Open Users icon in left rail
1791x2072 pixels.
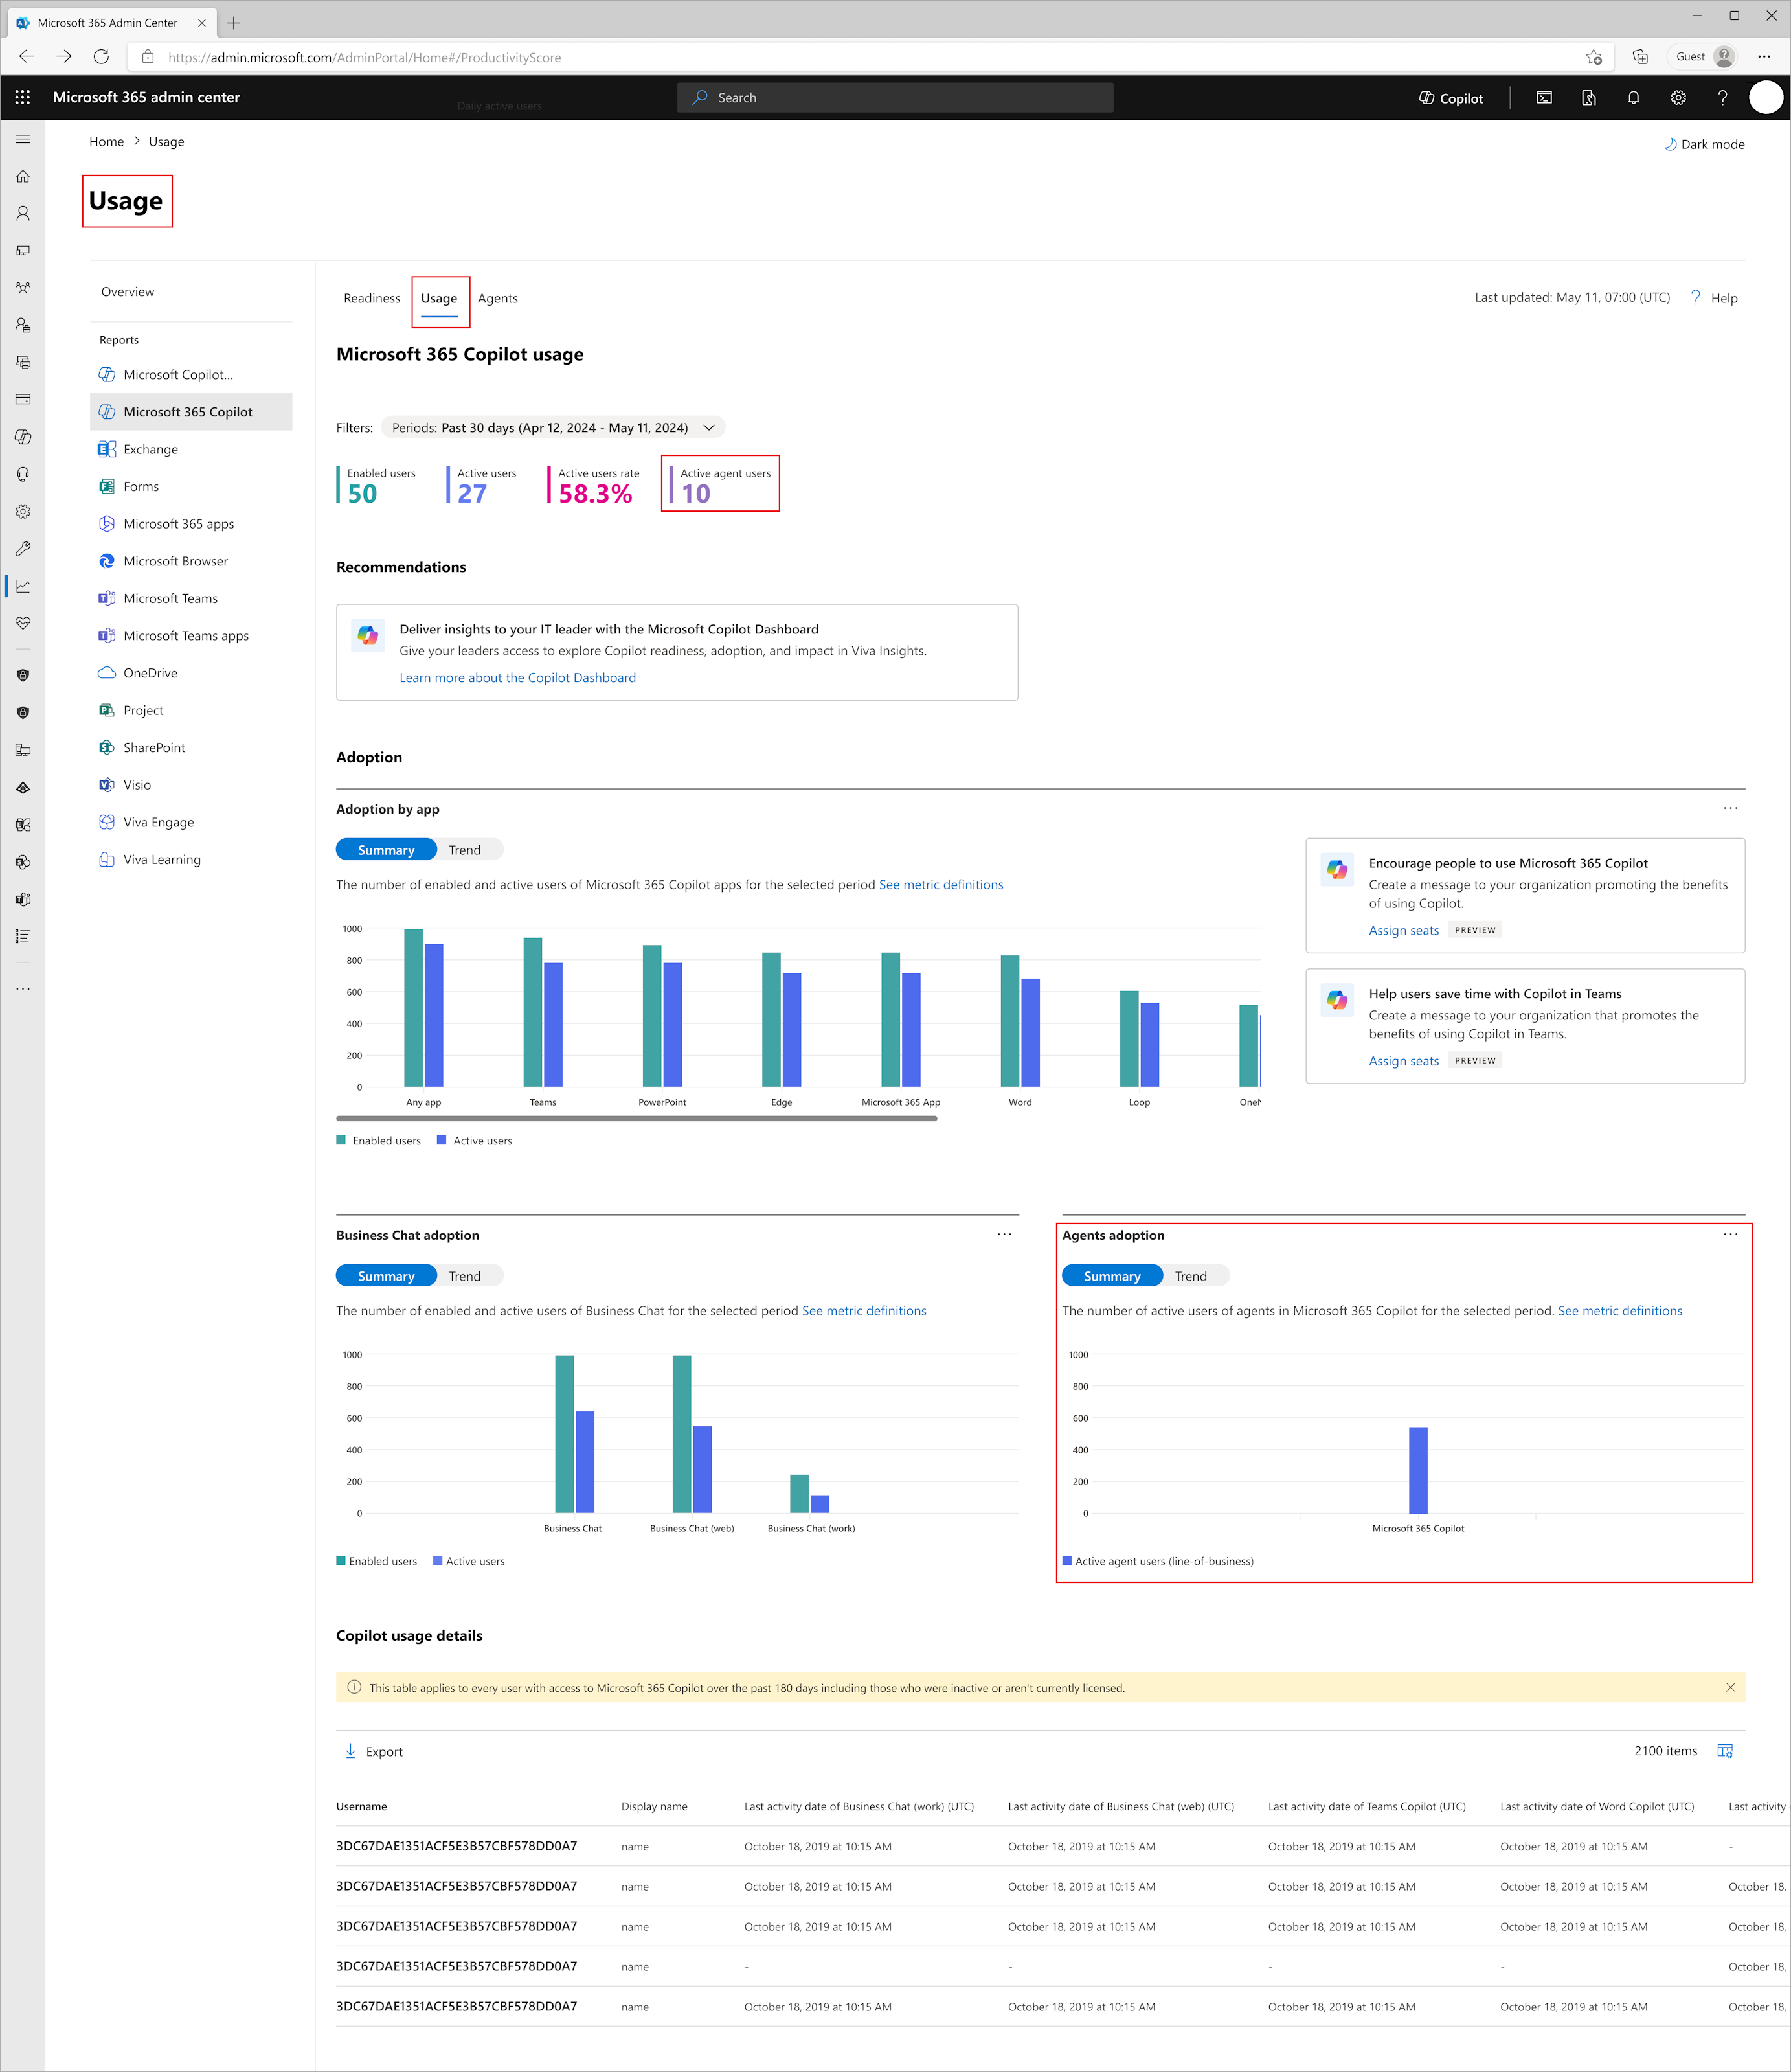23,213
